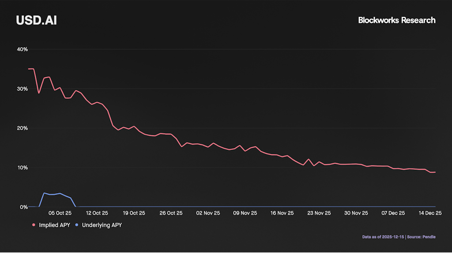Viewport: 452px width, 254px height.
Task: Select the 10% y-axis label
Action: 22,168
